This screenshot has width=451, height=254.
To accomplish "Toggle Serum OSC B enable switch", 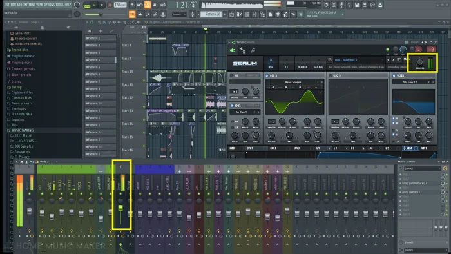I will point(331,75).
